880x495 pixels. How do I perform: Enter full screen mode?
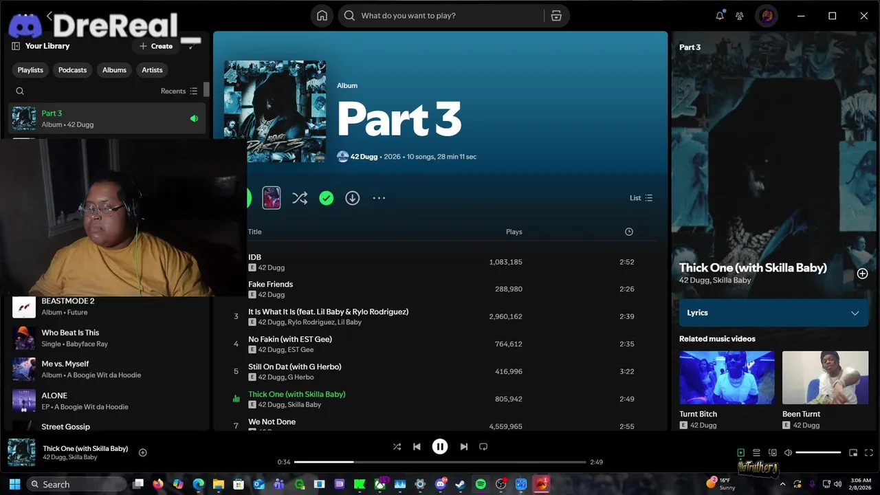point(869,452)
